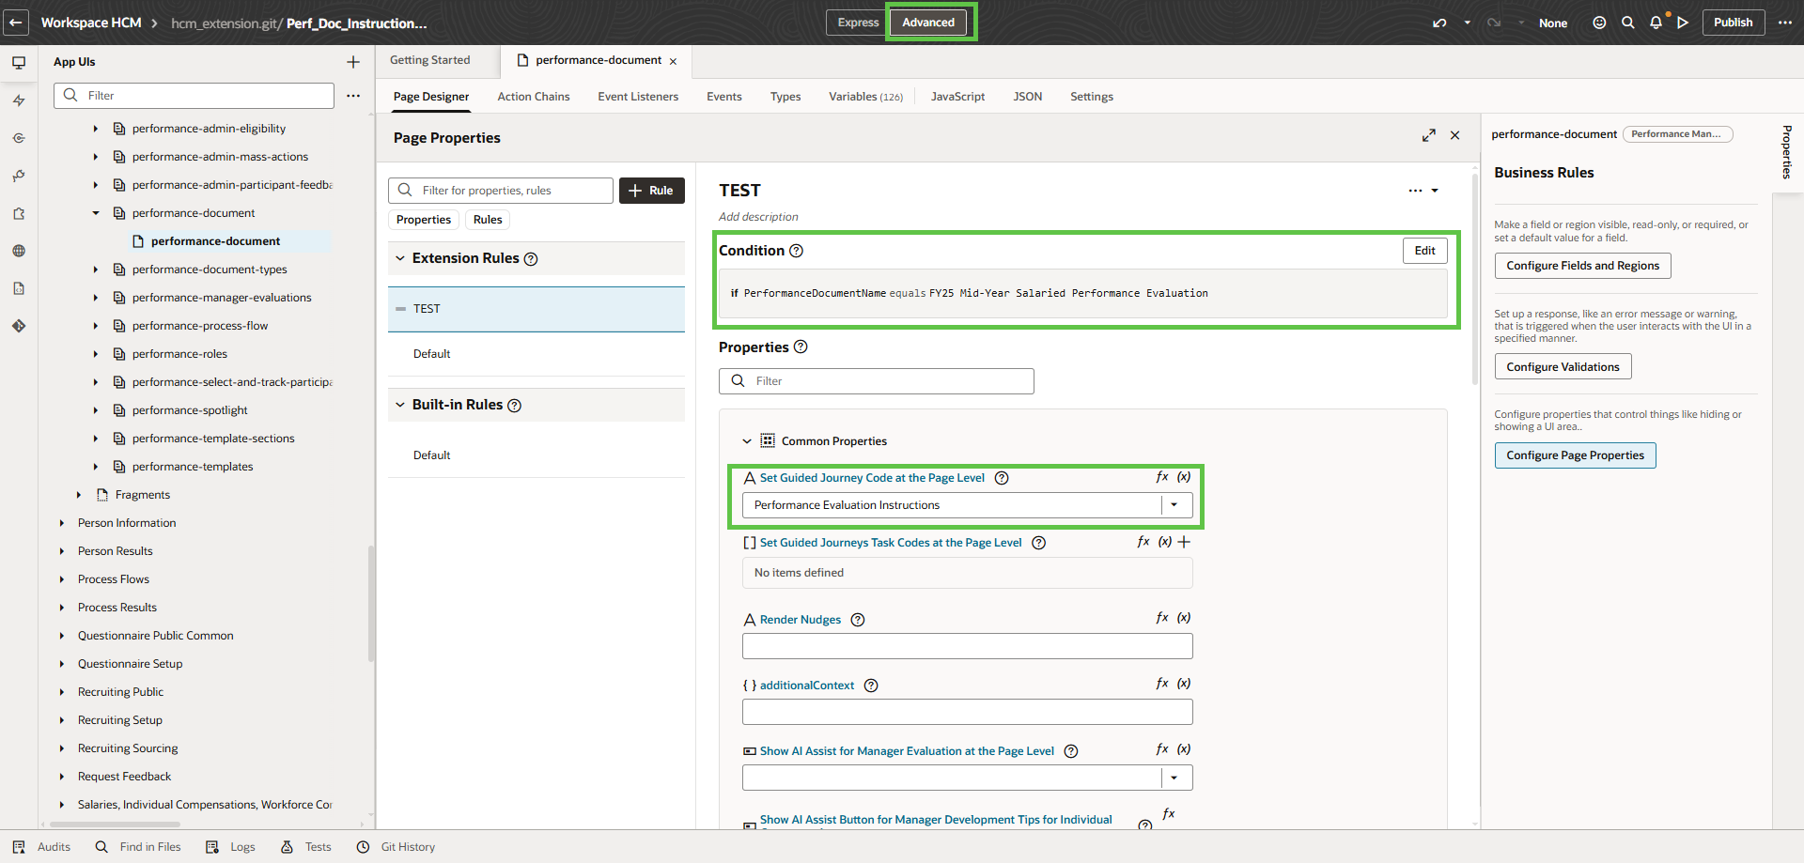Click the plus icon to add App UI

[353, 62]
